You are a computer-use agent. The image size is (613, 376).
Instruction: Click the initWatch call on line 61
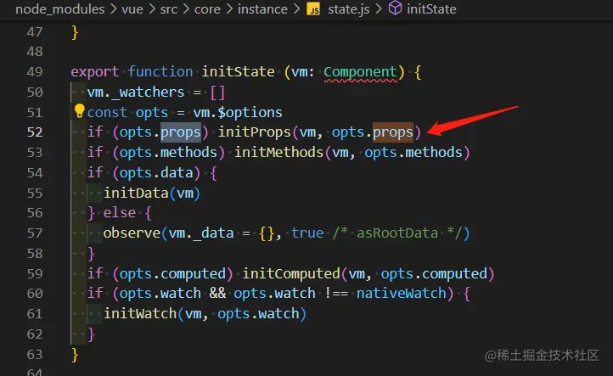(x=140, y=314)
